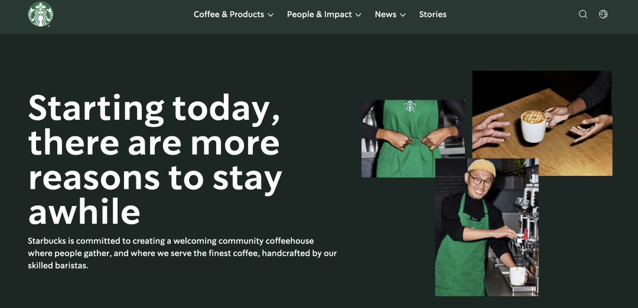Click the smiling barista photo
The width and height of the screenshot is (638, 308).
click(487, 227)
